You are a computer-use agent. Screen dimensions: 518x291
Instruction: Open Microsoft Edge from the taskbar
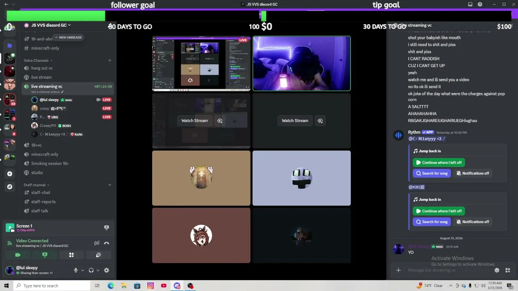(x=110, y=286)
